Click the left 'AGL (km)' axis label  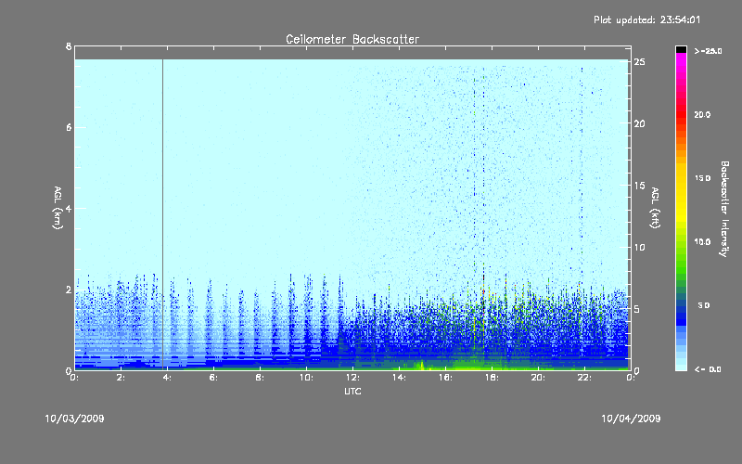click(58, 208)
